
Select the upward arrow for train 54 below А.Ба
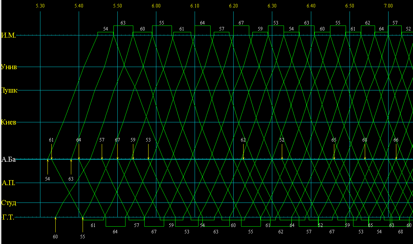click(x=48, y=167)
